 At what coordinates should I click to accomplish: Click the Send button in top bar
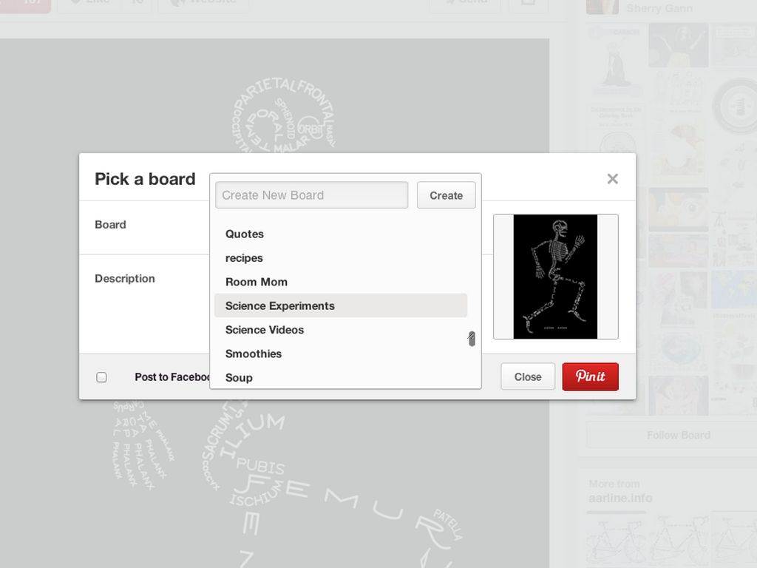point(464,4)
